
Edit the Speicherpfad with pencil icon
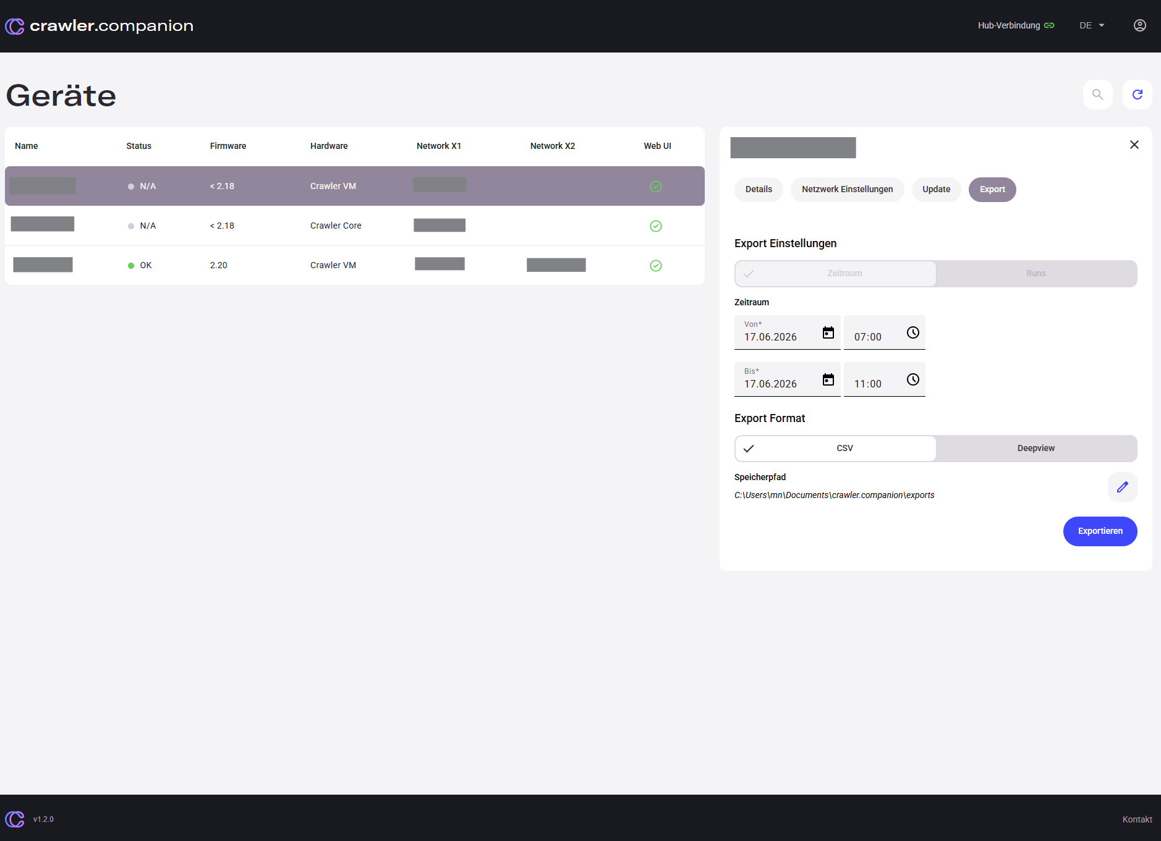coord(1122,487)
